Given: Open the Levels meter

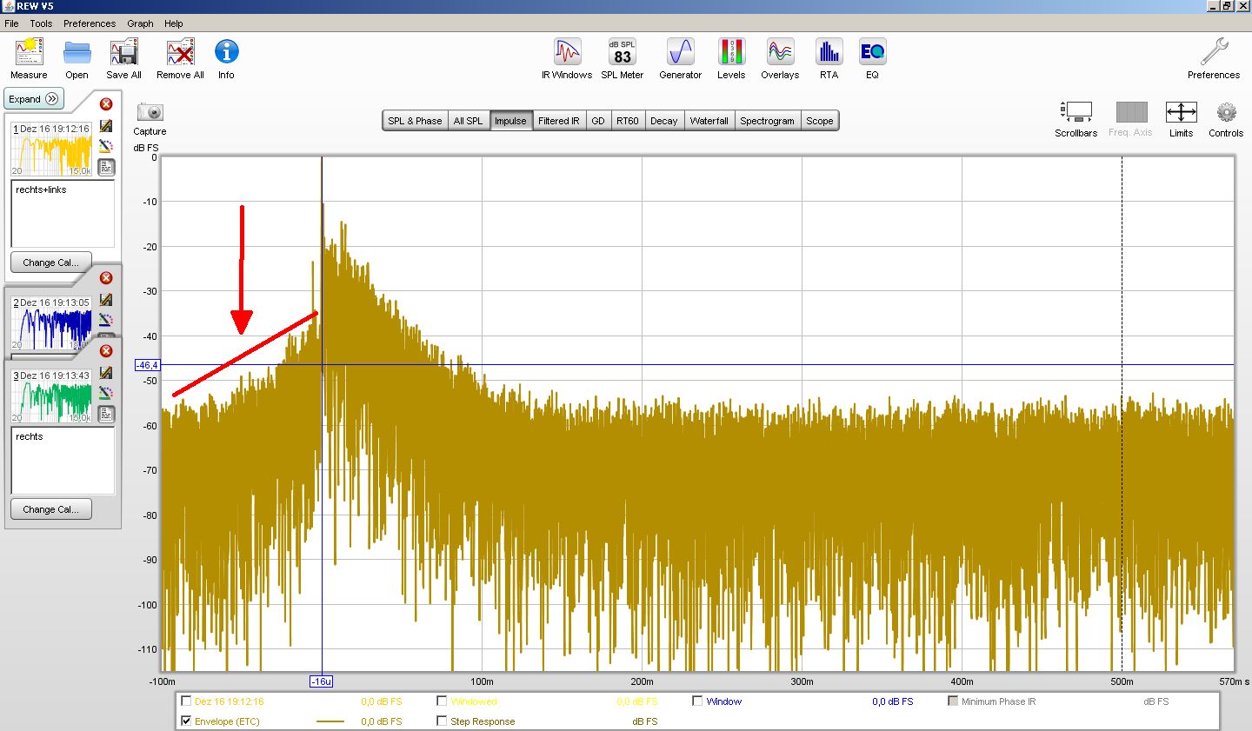Looking at the screenshot, I should pos(731,52).
